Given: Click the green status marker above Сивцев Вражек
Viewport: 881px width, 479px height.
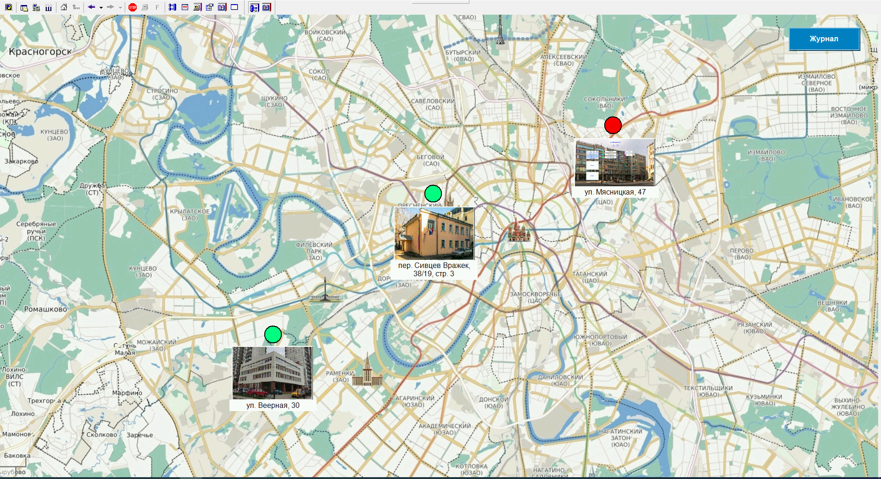Looking at the screenshot, I should coord(433,194).
